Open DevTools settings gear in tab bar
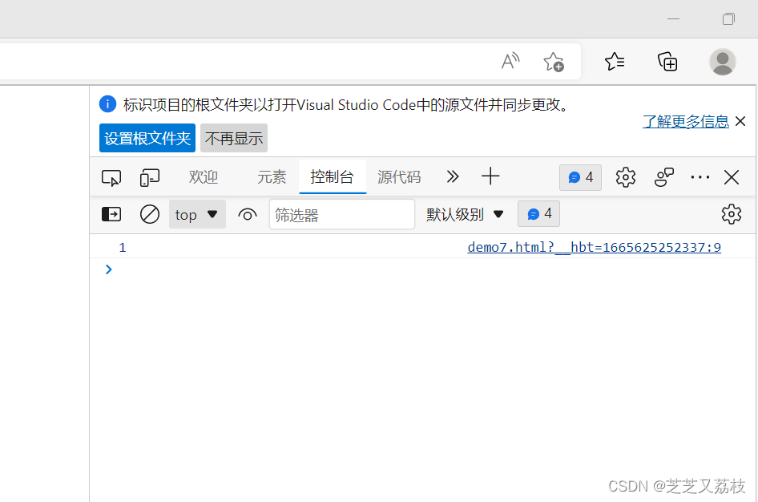Viewport: 758px width, 502px height. (626, 177)
